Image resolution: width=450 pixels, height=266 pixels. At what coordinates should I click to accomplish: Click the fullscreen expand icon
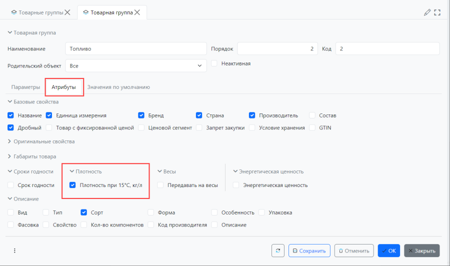437,12
